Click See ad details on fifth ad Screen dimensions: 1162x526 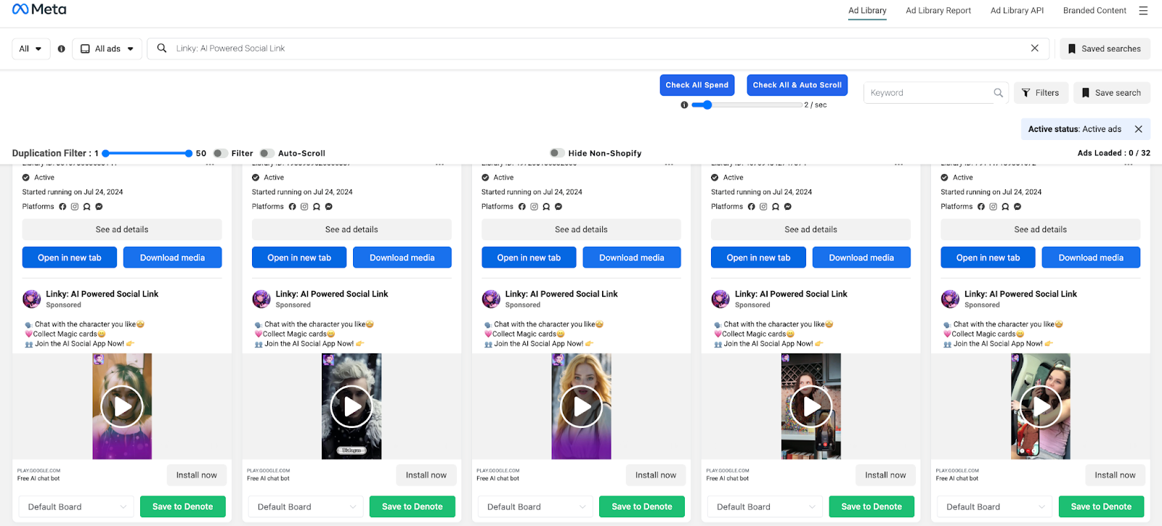click(x=1041, y=229)
